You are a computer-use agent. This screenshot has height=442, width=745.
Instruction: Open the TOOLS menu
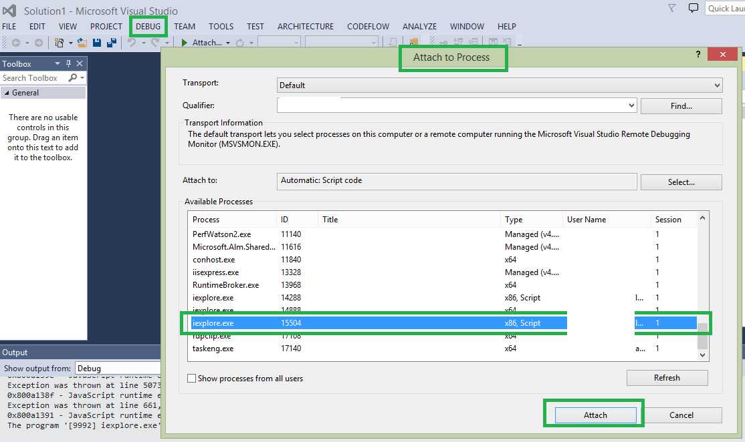pos(221,27)
